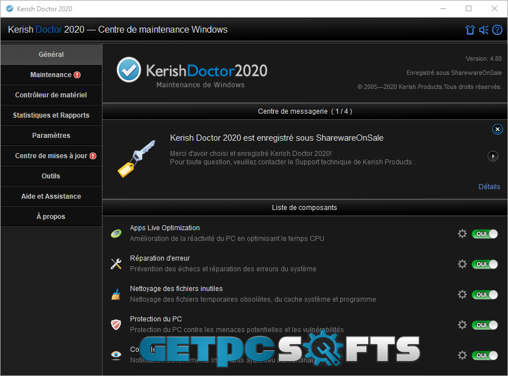Screen dimensions: 508x376
Task: Open Statistiques et Rapports
Action: coord(51,115)
